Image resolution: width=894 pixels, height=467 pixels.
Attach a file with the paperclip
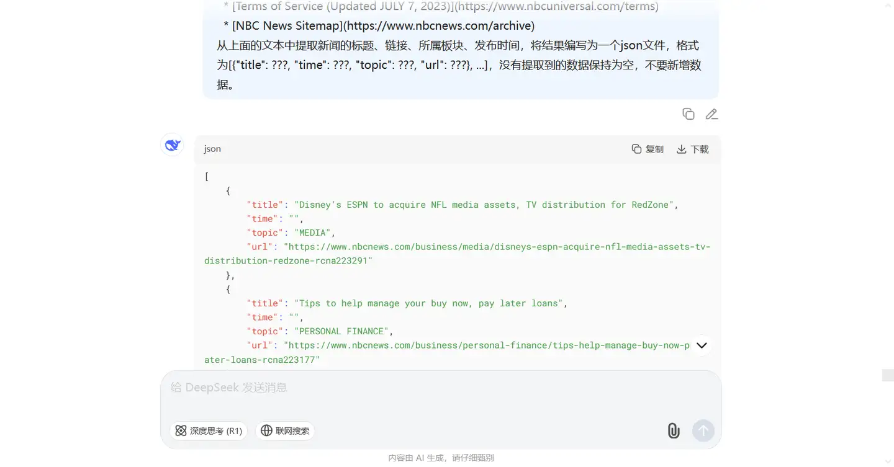(x=673, y=430)
